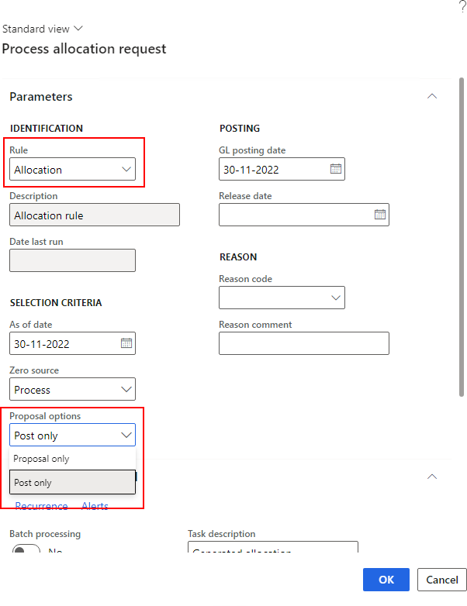Open the GL posting date calendar picker
This screenshot has width=467, height=606.
336,169
